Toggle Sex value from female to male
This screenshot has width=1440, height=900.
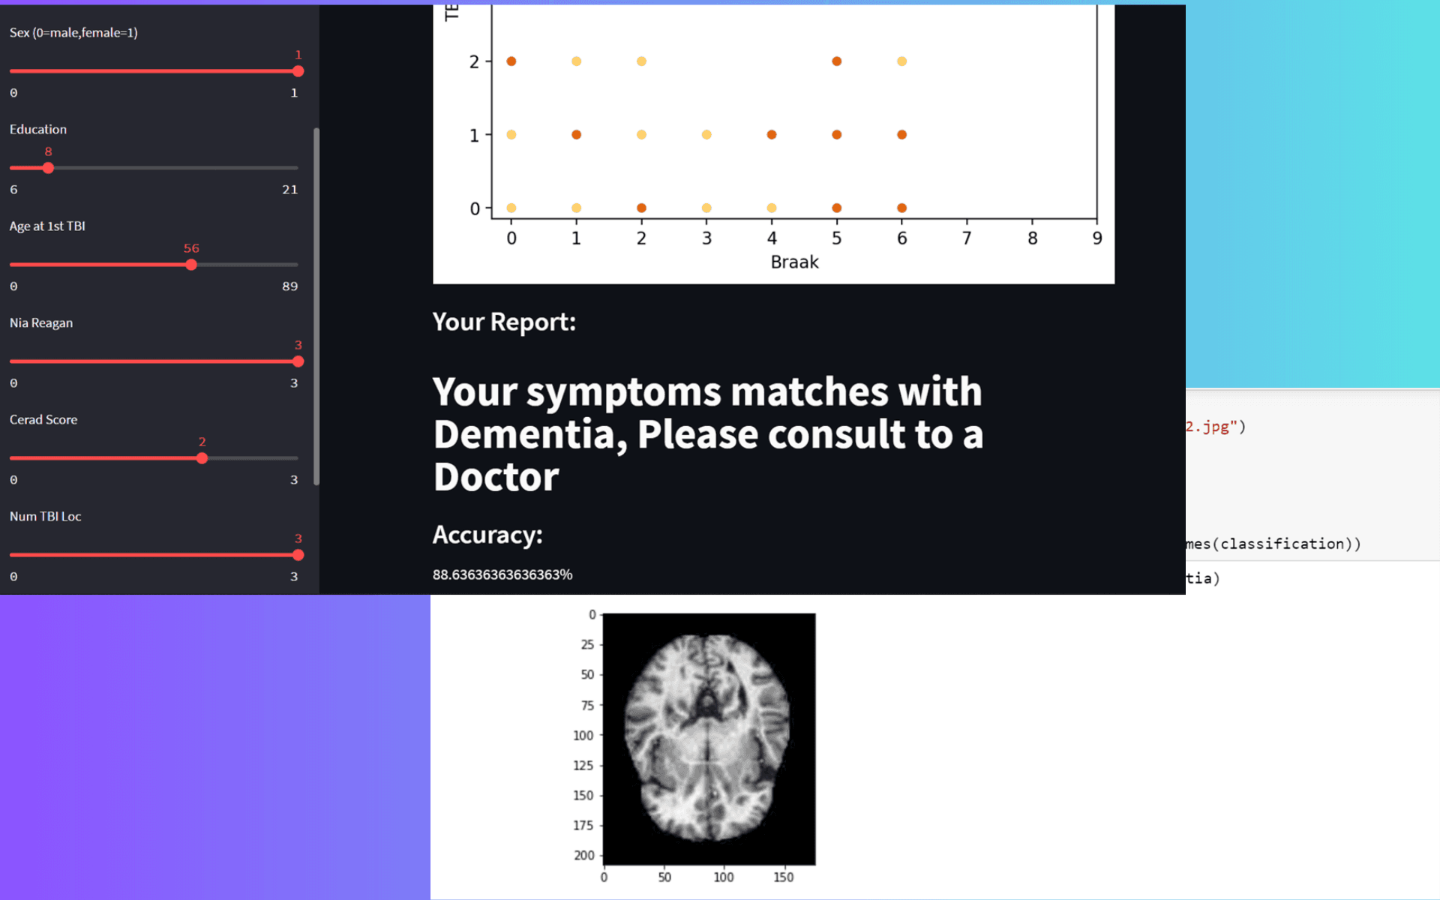(13, 70)
